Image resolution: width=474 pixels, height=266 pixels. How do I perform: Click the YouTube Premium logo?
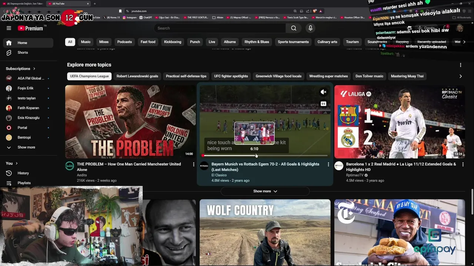coord(30,28)
